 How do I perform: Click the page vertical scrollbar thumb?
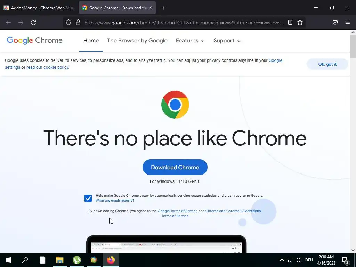tap(353, 47)
